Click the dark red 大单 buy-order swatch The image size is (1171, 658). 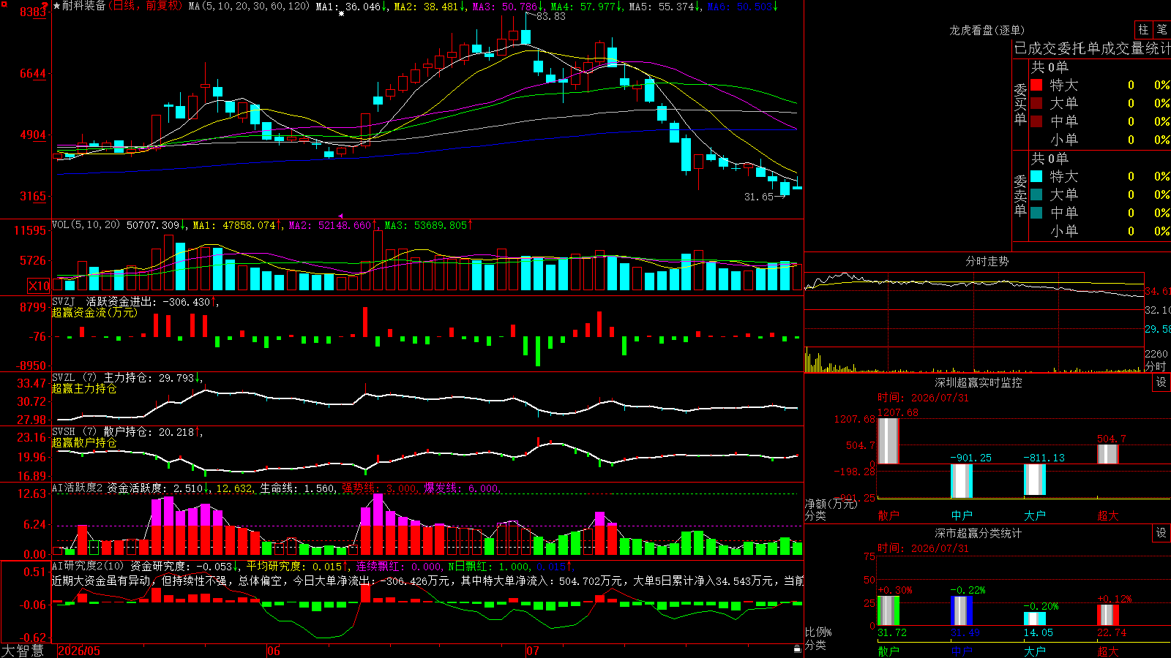[1036, 103]
